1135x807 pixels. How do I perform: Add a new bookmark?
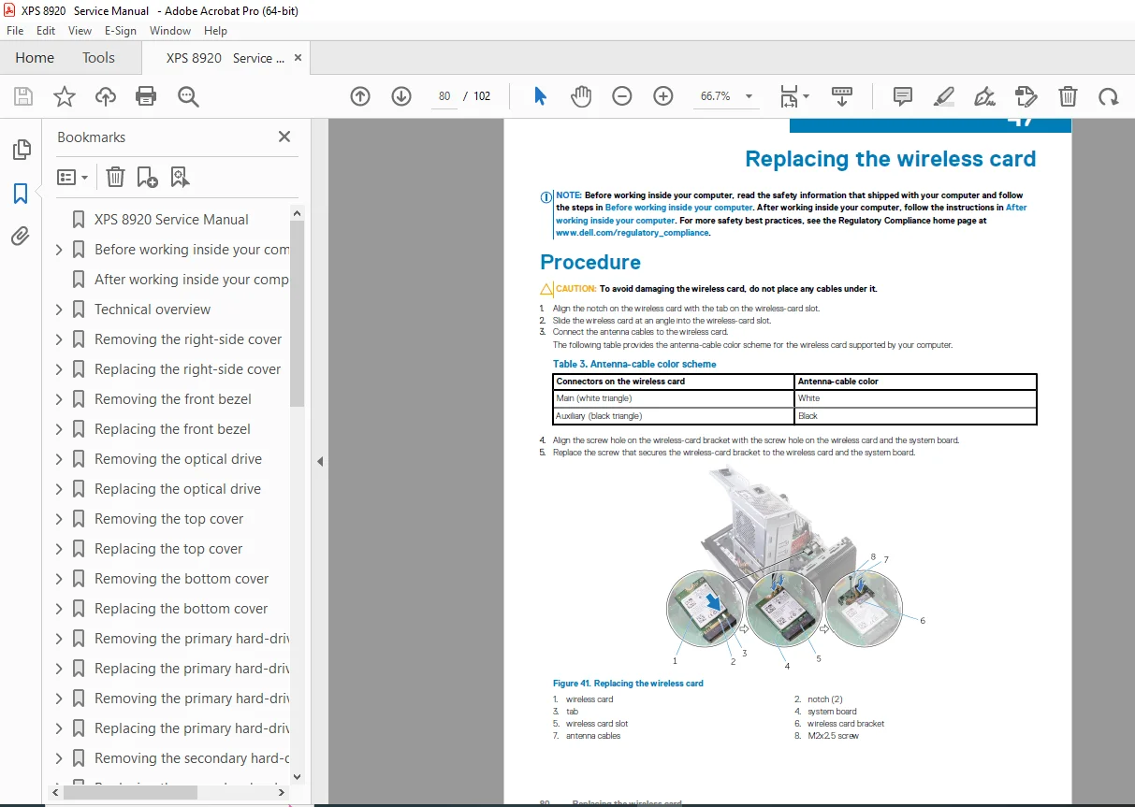pyautogui.click(x=147, y=177)
